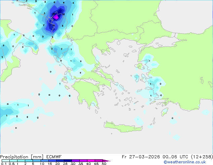The height and width of the screenshot is (165, 213).
Task: Click the magenta precipitation maximum on the map
Action: tap(56, 17)
